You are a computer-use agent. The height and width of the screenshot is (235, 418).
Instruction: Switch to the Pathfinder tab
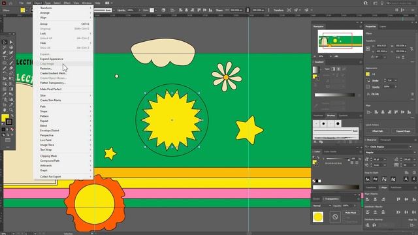click(x=396, y=187)
